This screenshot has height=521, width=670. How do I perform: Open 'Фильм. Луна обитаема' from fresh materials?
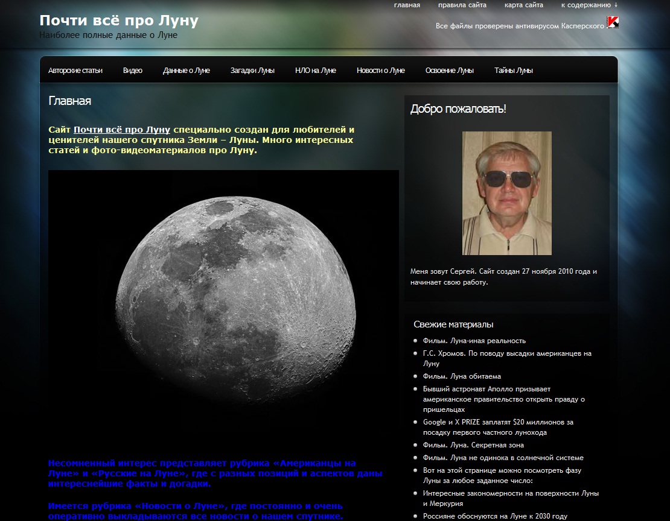[x=462, y=376]
